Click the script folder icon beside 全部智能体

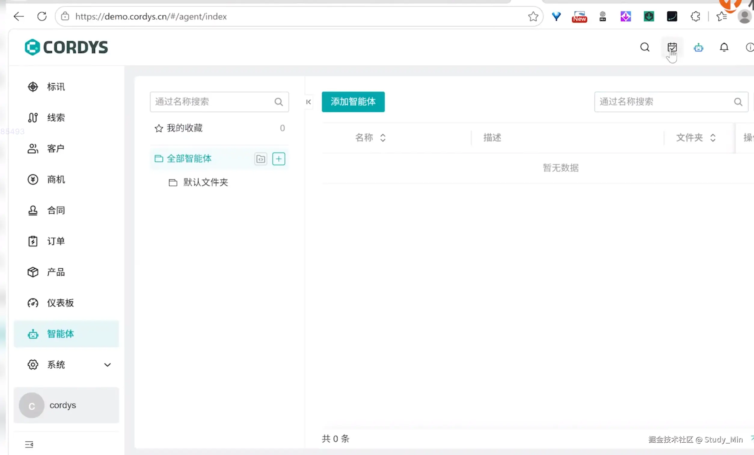(x=261, y=159)
